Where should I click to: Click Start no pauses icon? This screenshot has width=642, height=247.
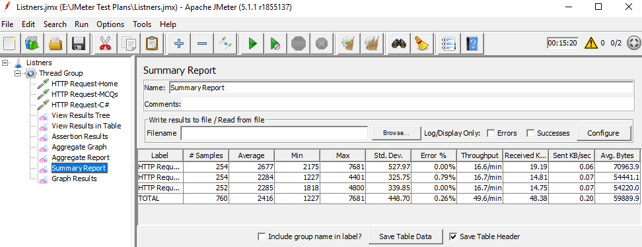[275, 43]
